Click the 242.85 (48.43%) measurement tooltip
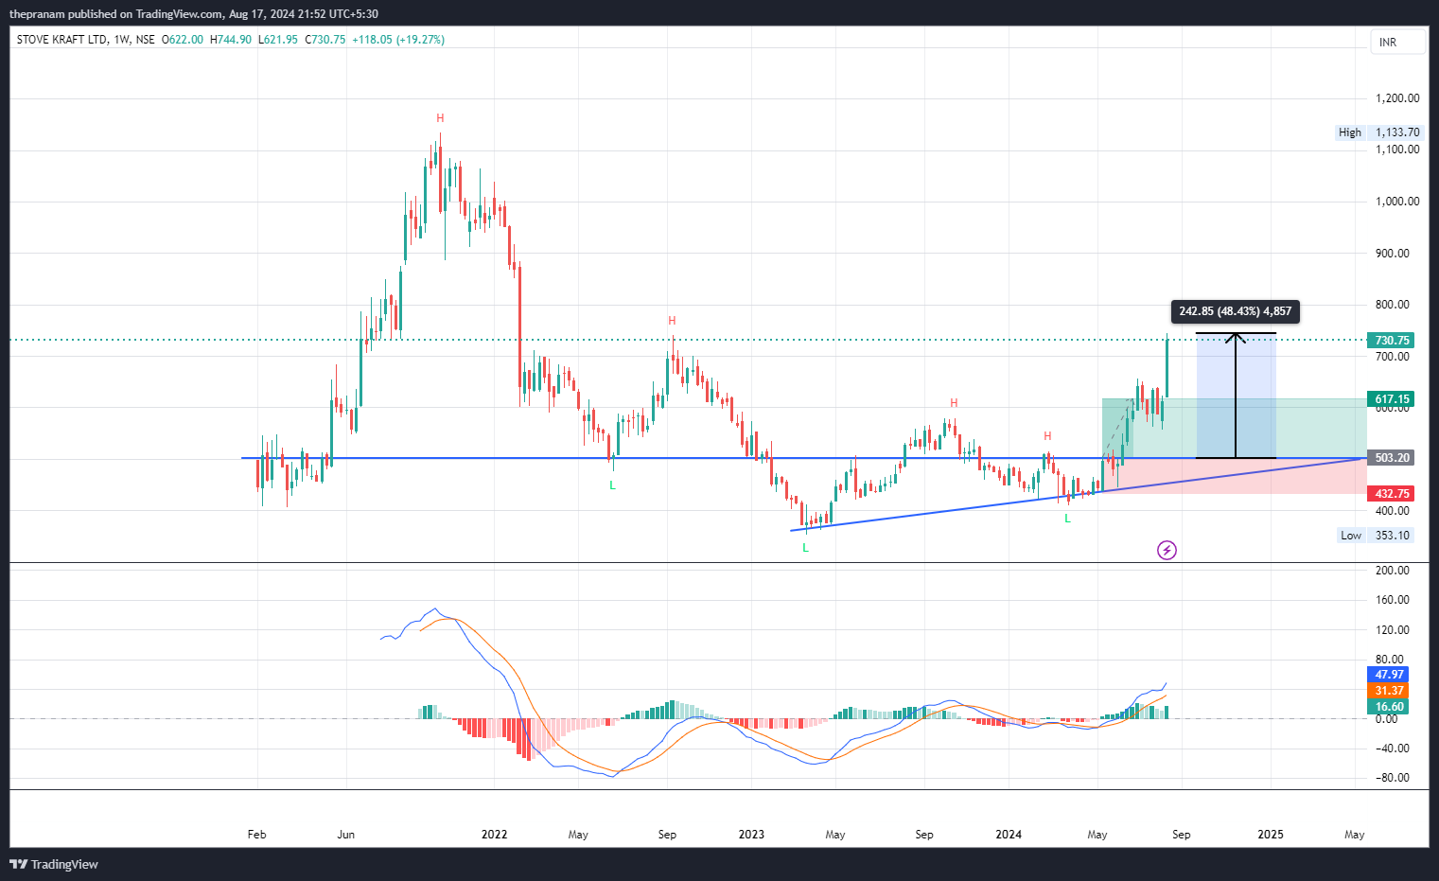 click(1235, 311)
